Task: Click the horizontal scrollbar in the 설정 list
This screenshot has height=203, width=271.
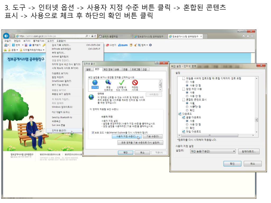Action: (210, 135)
